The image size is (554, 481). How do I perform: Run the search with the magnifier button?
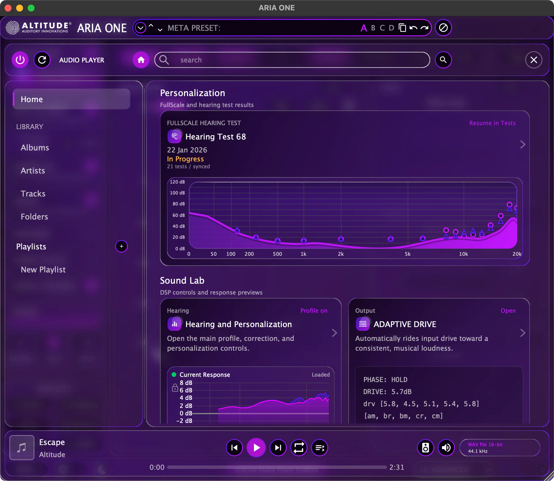[443, 60]
